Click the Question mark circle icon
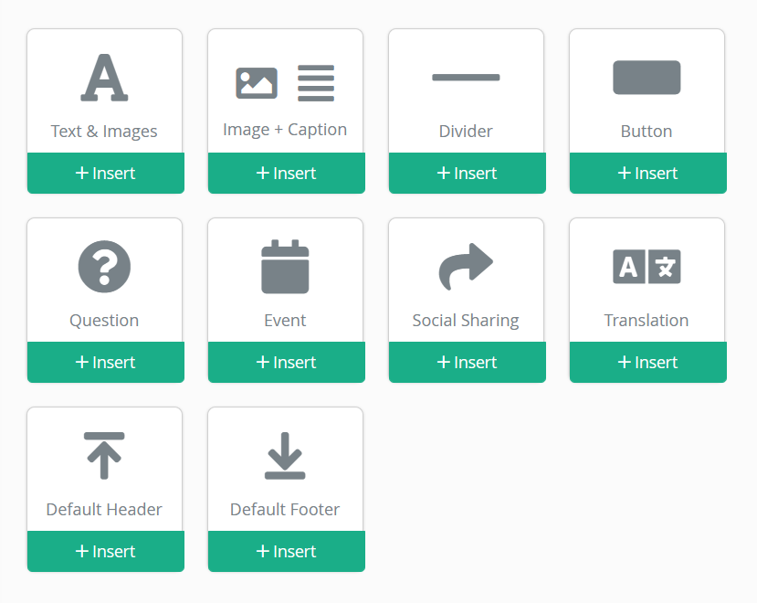The height and width of the screenshot is (603, 757). pos(104,267)
